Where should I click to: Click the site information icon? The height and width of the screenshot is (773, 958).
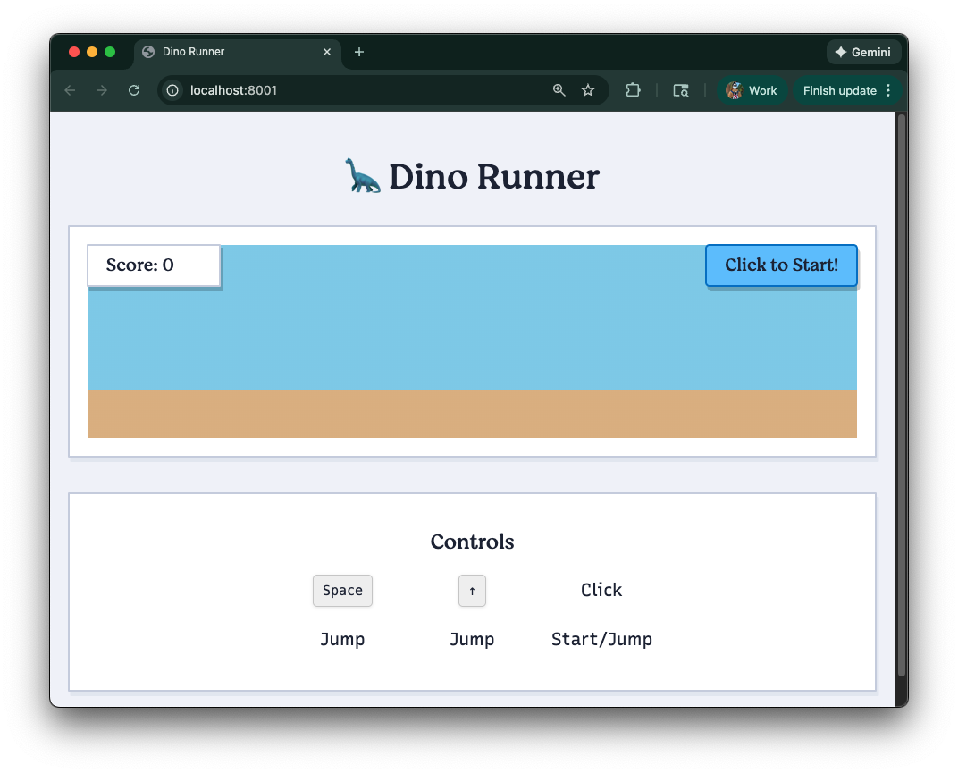173,90
